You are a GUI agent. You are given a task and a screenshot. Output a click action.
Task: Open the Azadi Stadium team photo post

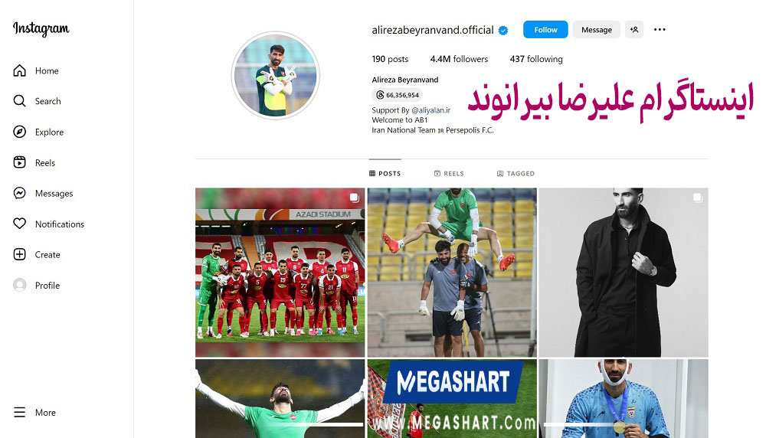pos(280,273)
